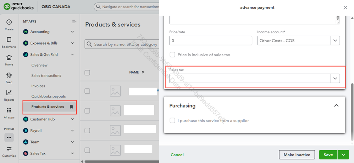Sort by the NAME column arrows
Screen dimensions: 354x163
(x=143, y=72)
